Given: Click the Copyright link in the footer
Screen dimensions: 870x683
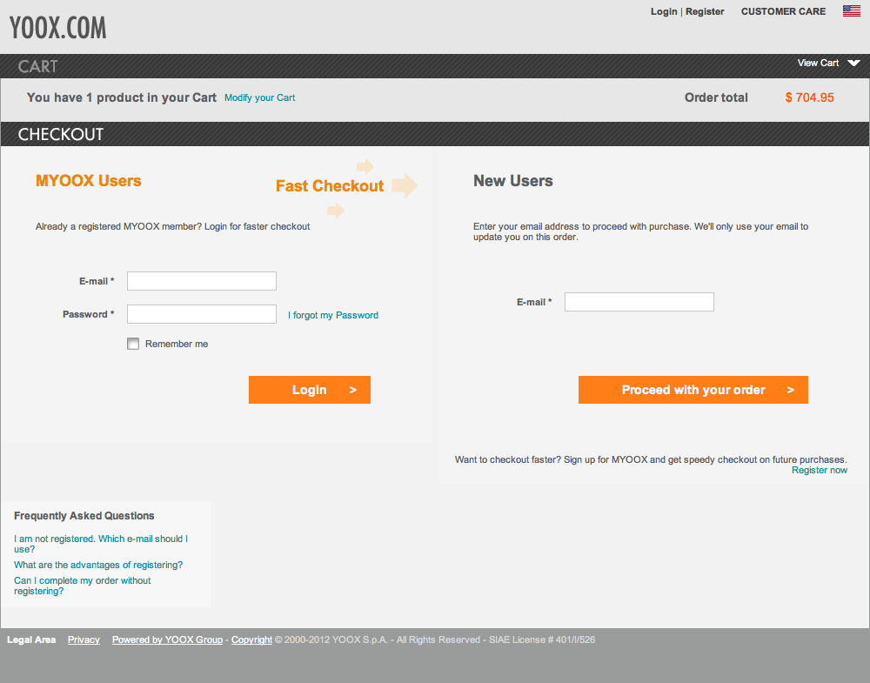Looking at the screenshot, I should click(x=251, y=639).
